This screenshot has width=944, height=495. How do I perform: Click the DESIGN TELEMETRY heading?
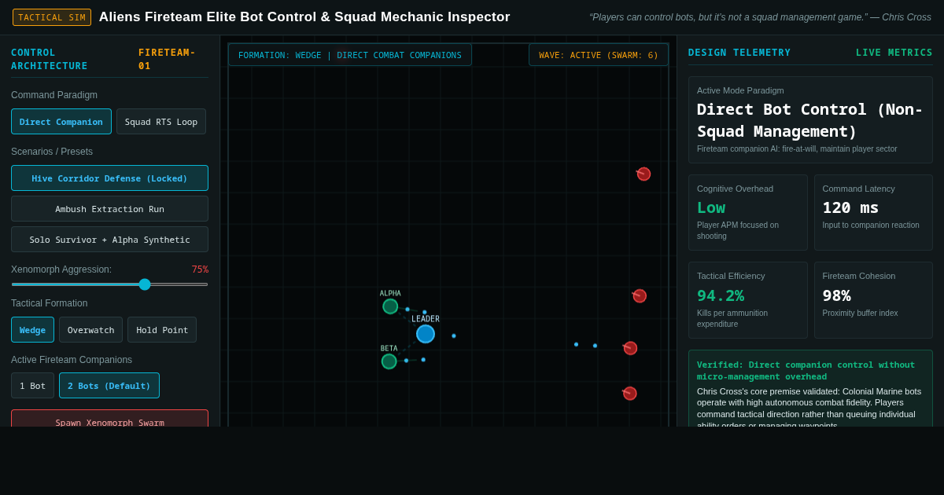pyautogui.click(x=739, y=53)
